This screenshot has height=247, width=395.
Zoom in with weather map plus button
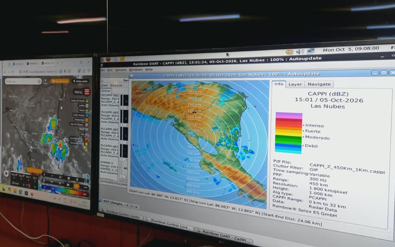[45, 175]
